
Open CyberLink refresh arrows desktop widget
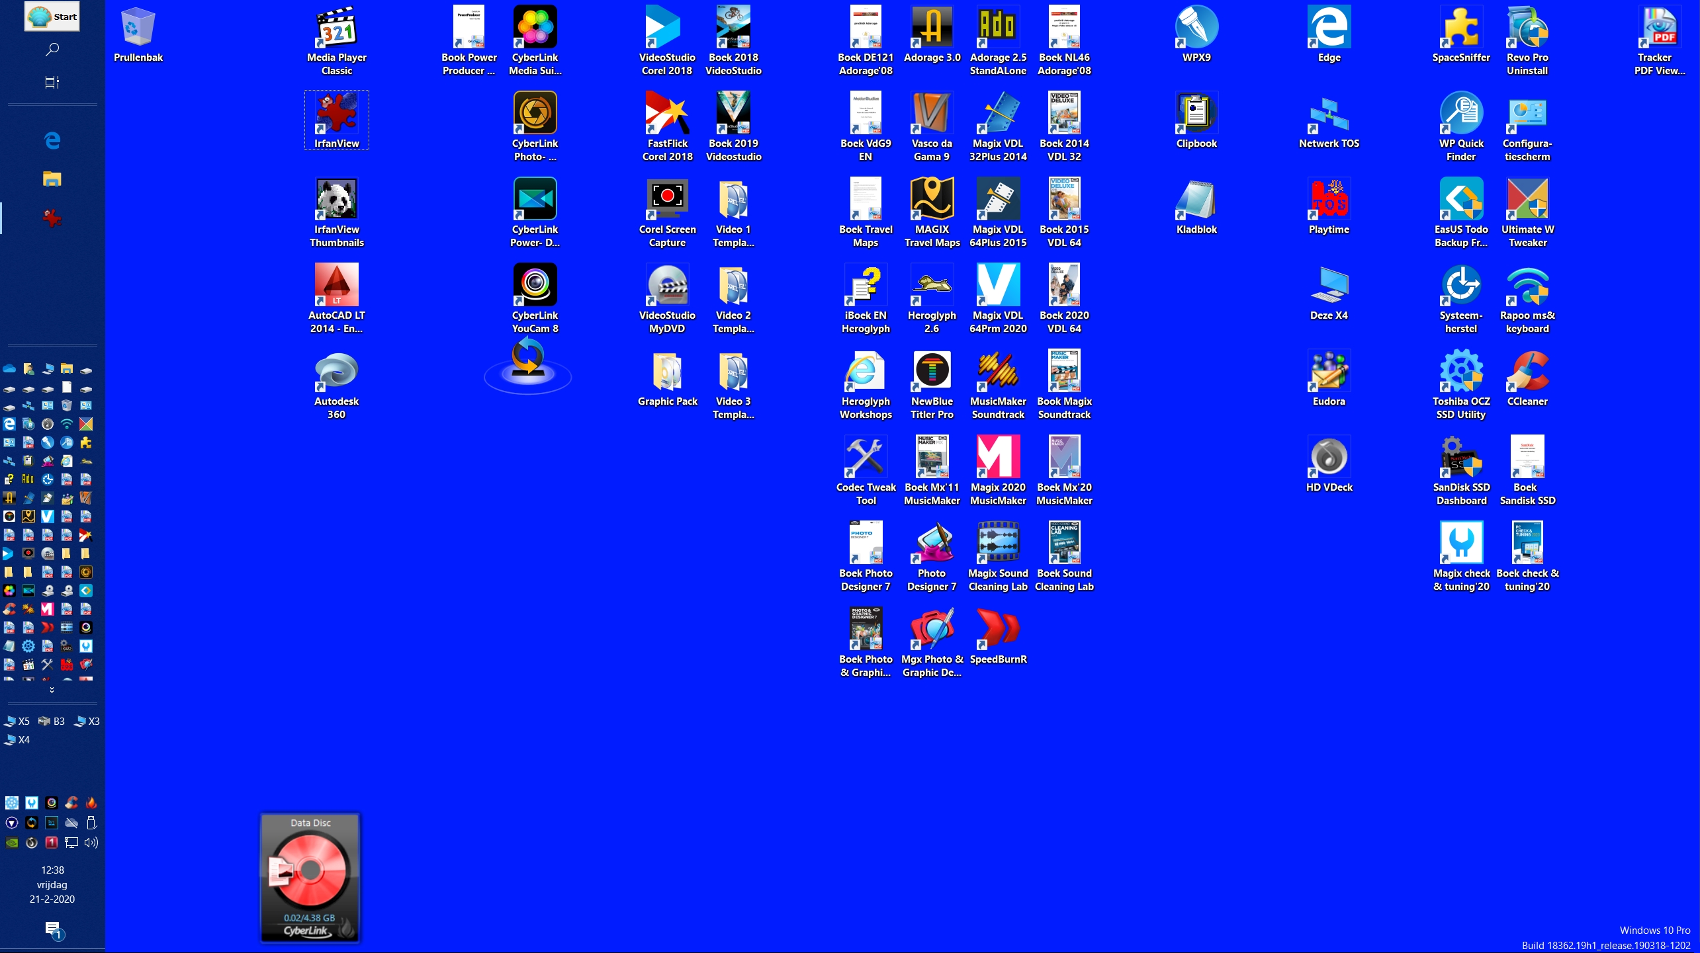point(527,364)
